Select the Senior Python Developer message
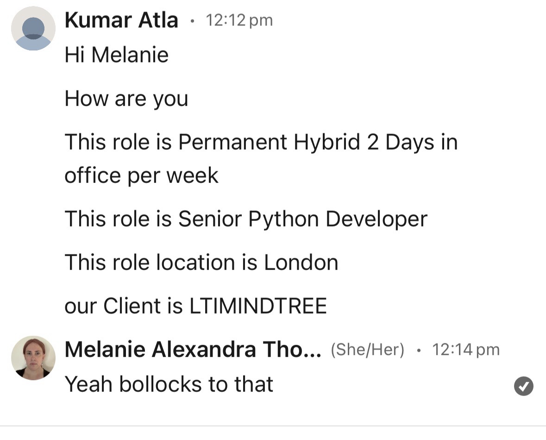Viewport: 546px width, 440px height. click(x=245, y=219)
